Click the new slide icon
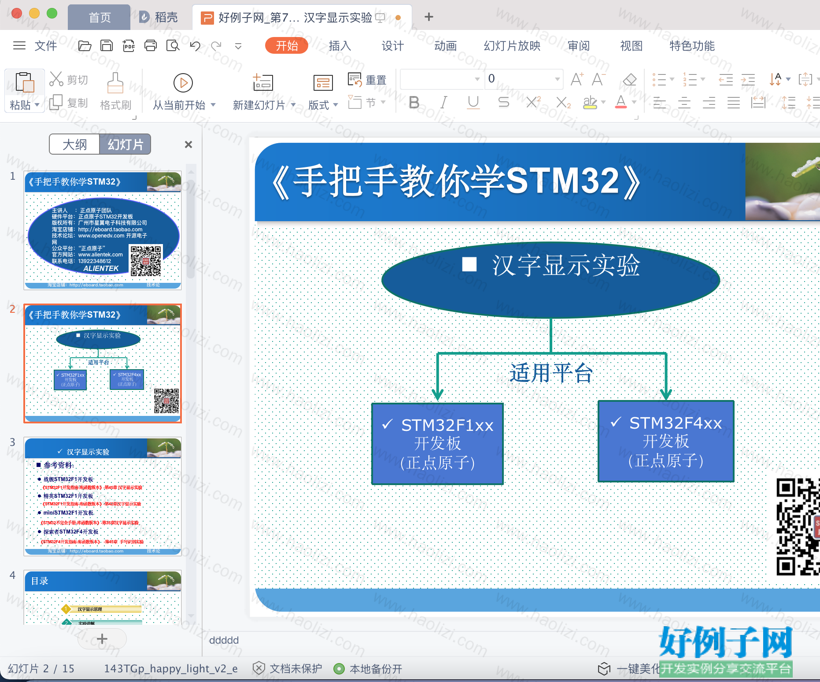The image size is (820, 682). click(263, 82)
